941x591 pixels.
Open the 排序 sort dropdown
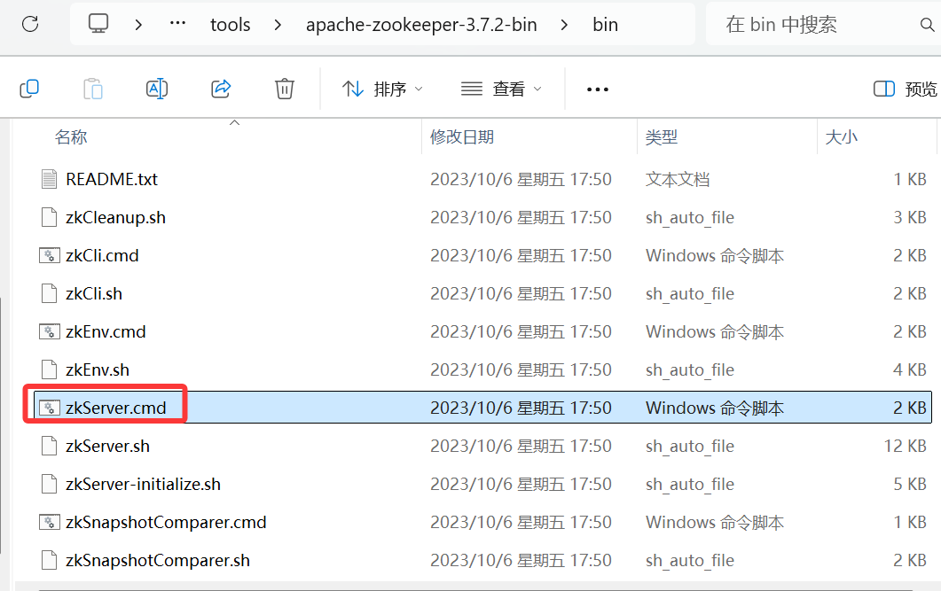click(x=382, y=89)
